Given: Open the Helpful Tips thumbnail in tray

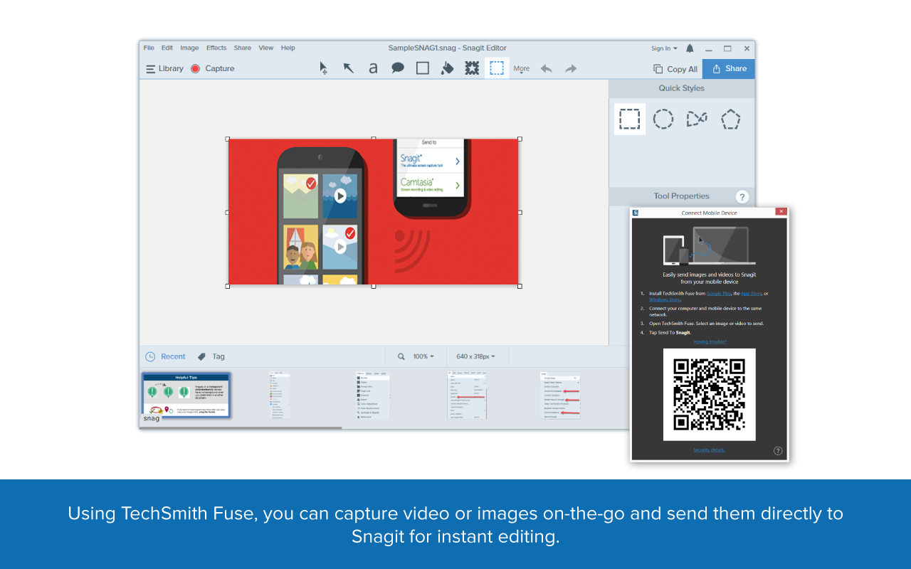Looking at the screenshot, I should [186, 395].
